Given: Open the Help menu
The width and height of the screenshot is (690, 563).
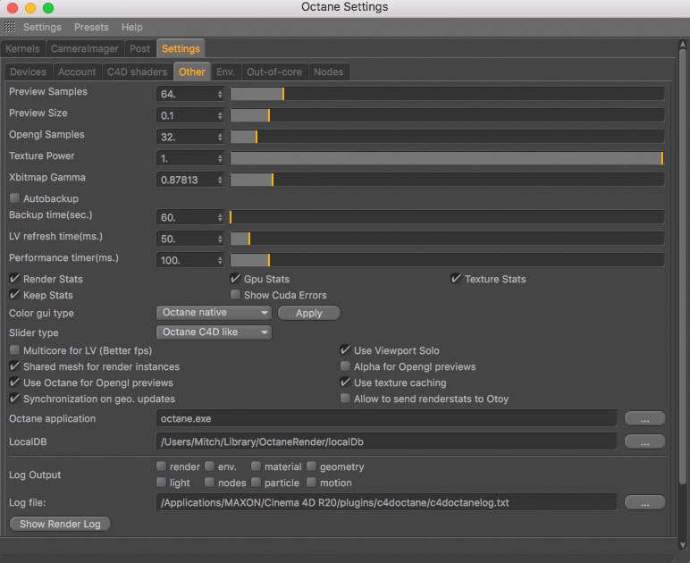Looking at the screenshot, I should (132, 28).
